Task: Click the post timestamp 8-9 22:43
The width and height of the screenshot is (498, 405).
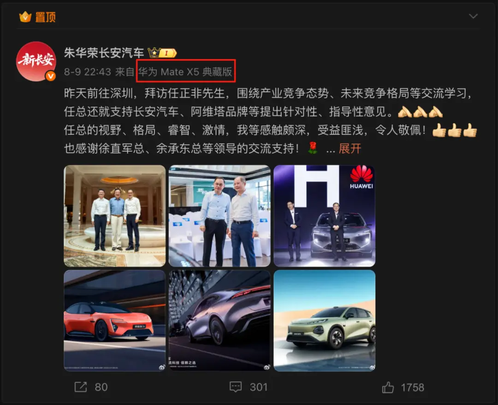Action: point(87,72)
